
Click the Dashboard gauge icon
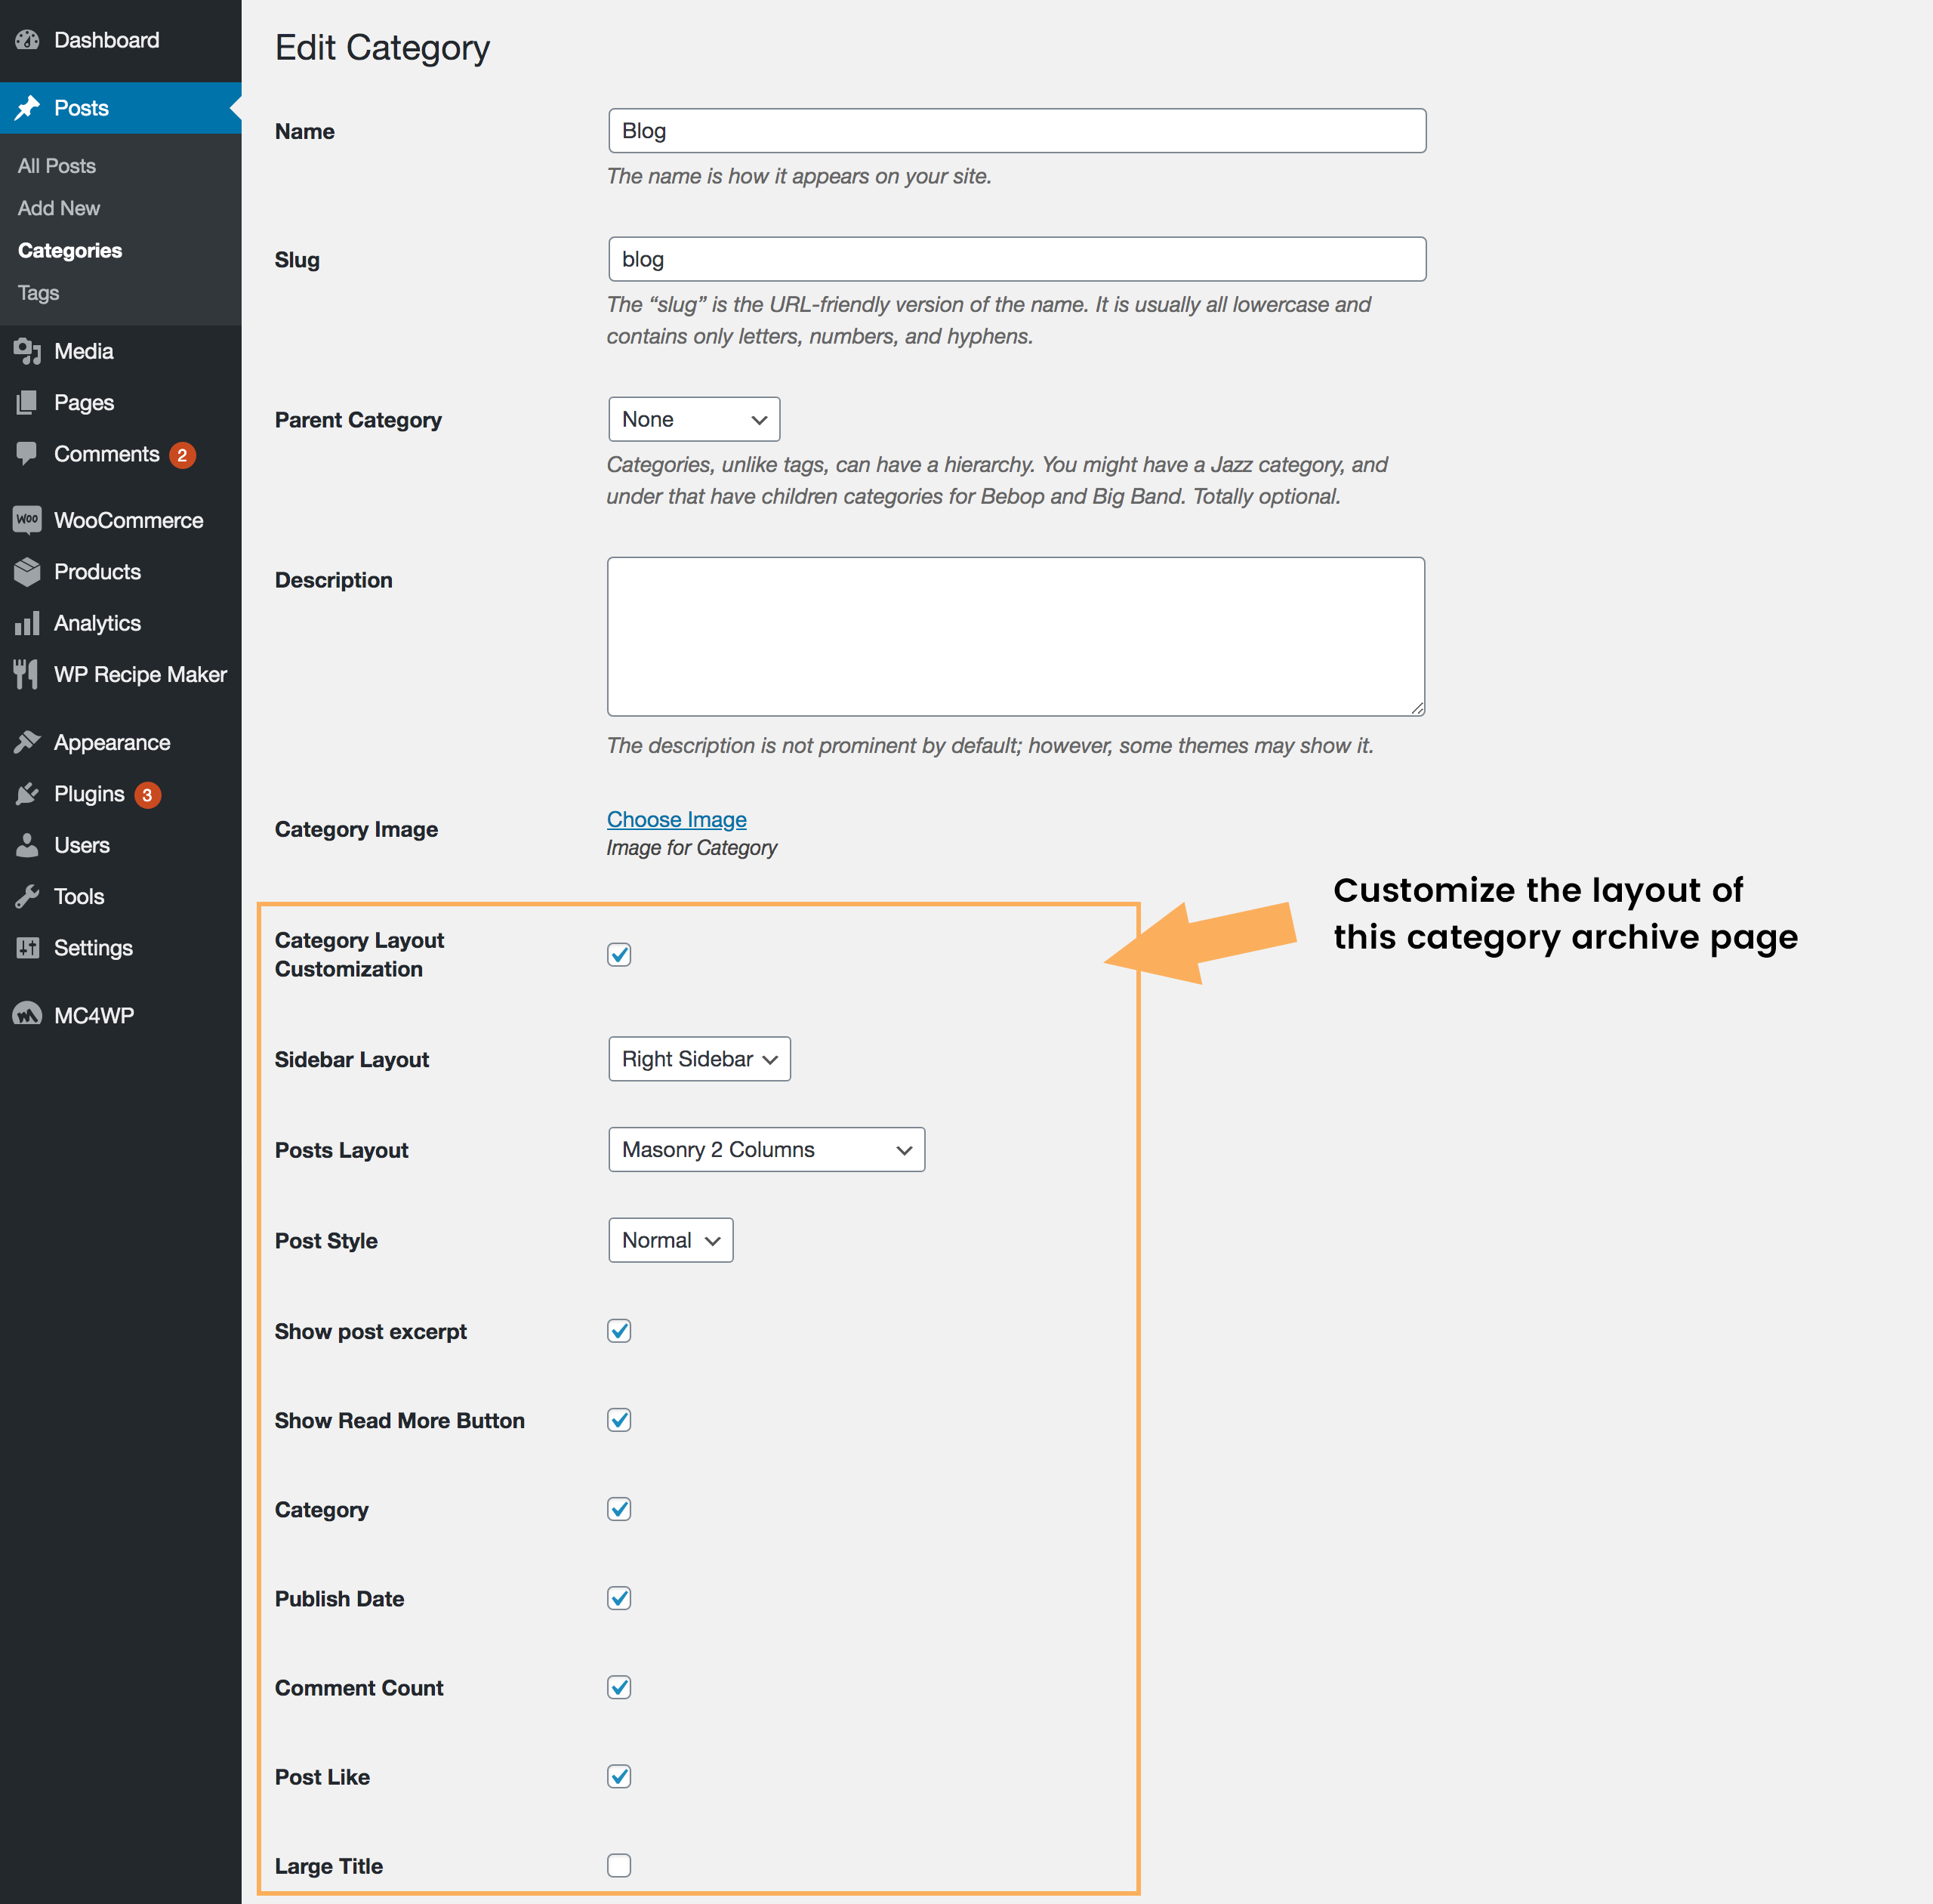coord(27,40)
